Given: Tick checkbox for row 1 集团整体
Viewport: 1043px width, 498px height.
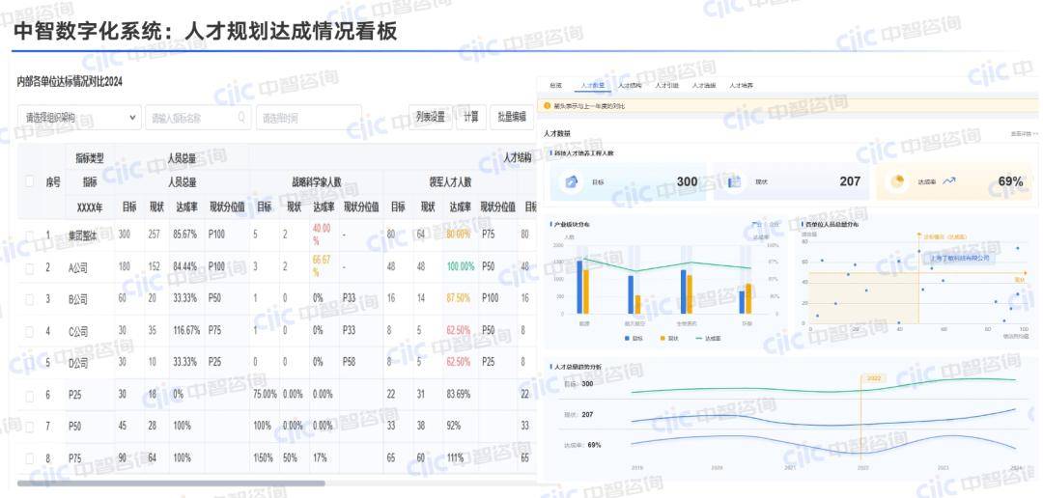Looking at the screenshot, I should pyautogui.click(x=30, y=235).
